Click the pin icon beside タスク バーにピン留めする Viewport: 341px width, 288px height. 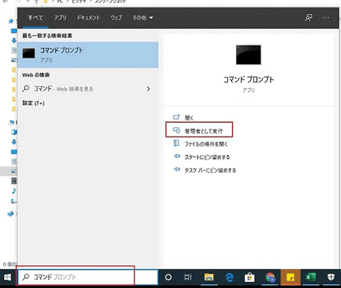click(x=177, y=169)
